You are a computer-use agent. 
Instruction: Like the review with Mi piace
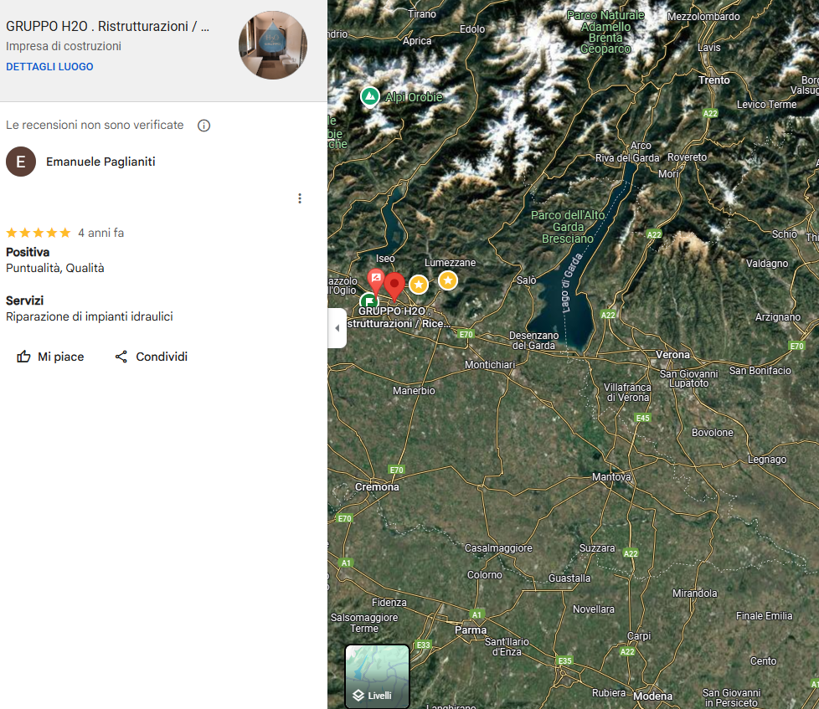50,357
